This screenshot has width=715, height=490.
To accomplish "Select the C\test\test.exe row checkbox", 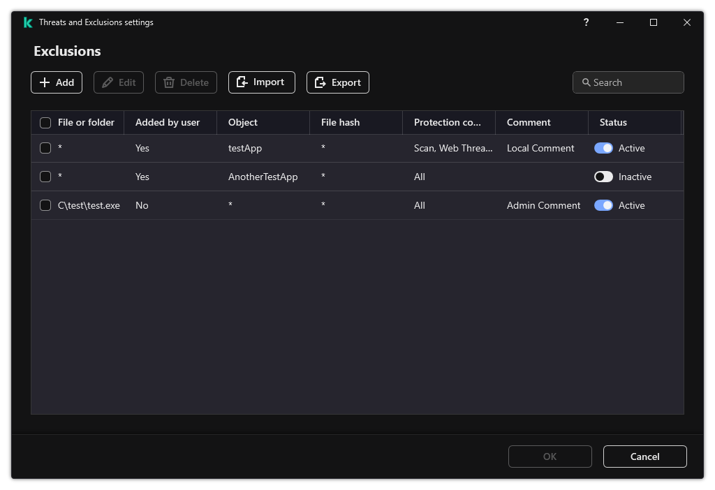I will coord(45,205).
